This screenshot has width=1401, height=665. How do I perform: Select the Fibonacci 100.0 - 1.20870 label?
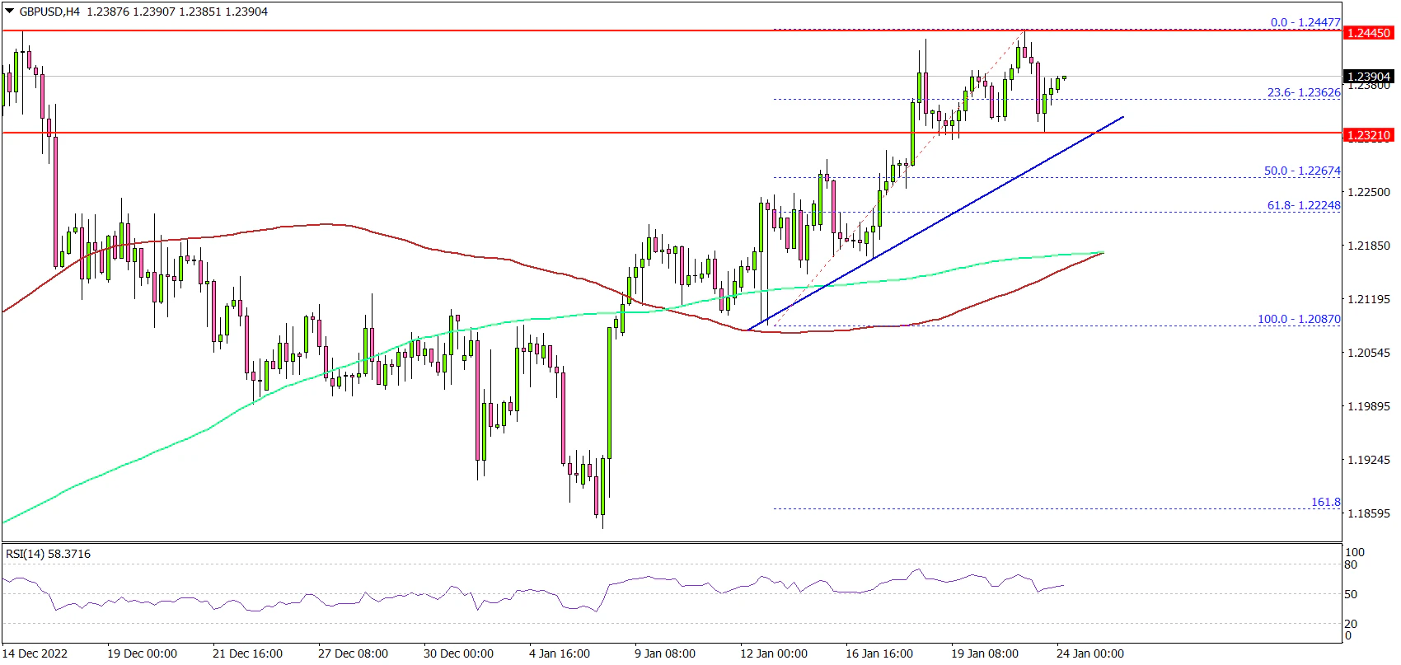(1298, 319)
